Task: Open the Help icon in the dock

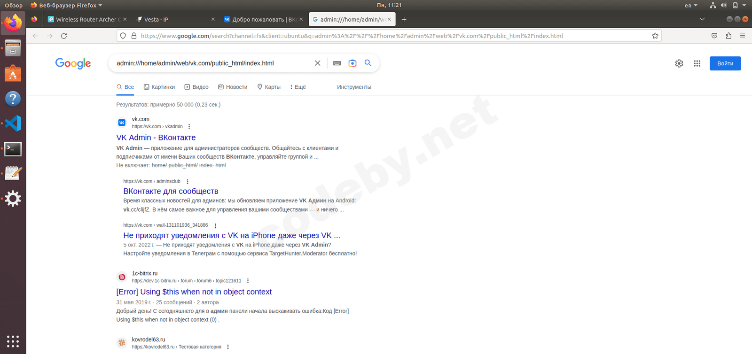Action: (x=13, y=99)
